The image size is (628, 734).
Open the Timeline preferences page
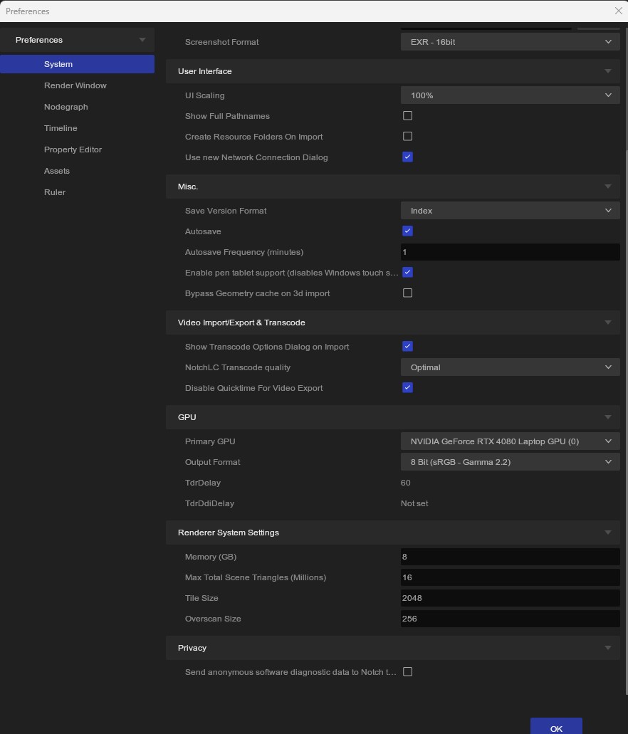point(61,128)
